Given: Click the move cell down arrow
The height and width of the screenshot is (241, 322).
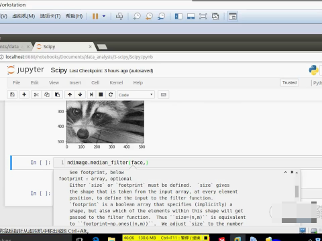Looking at the screenshot, I should 80,94.
